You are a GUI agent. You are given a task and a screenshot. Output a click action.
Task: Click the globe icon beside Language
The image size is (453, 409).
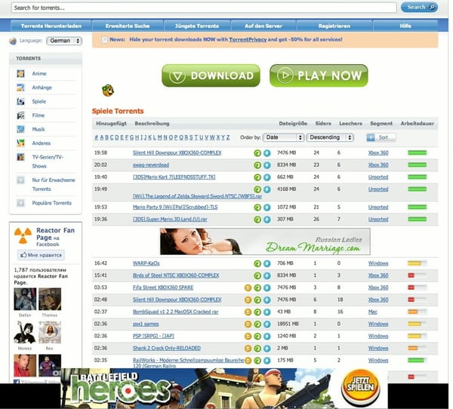click(13, 41)
